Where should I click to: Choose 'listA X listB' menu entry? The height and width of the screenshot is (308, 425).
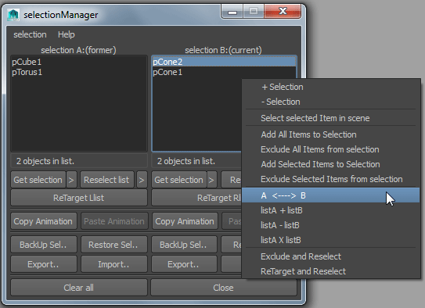pyautogui.click(x=330, y=240)
